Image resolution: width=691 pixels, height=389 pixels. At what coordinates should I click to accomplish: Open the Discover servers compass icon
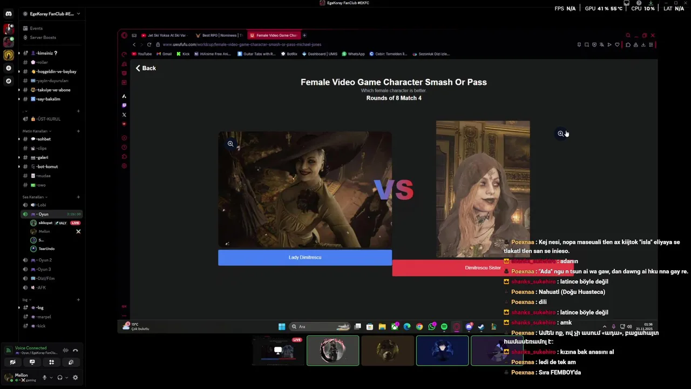tap(8, 81)
